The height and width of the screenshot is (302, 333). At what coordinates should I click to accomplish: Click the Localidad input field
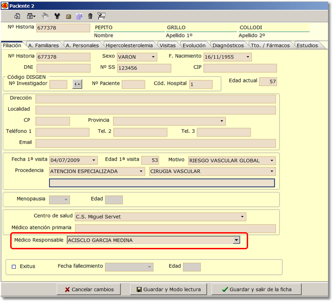156,110
